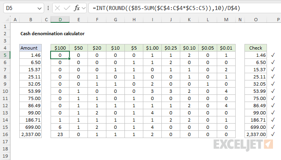Select amount cell 53.99 in column B
Screen dimensions: 281x160
(x=31, y=91)
